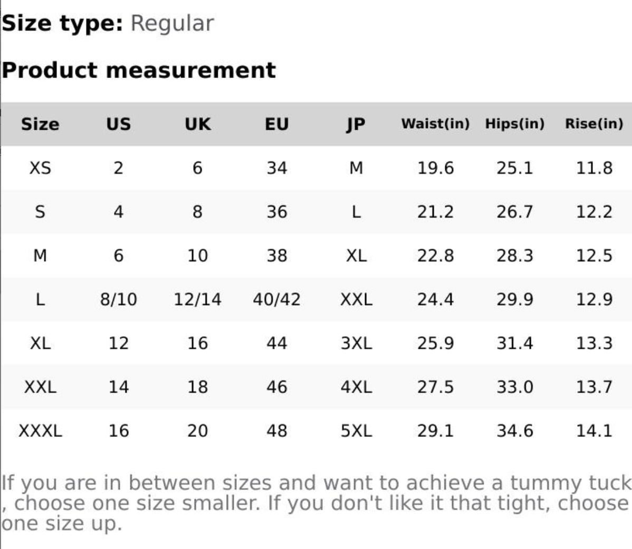Click the EU column header
632x549 pixels.
click(276, 124)
